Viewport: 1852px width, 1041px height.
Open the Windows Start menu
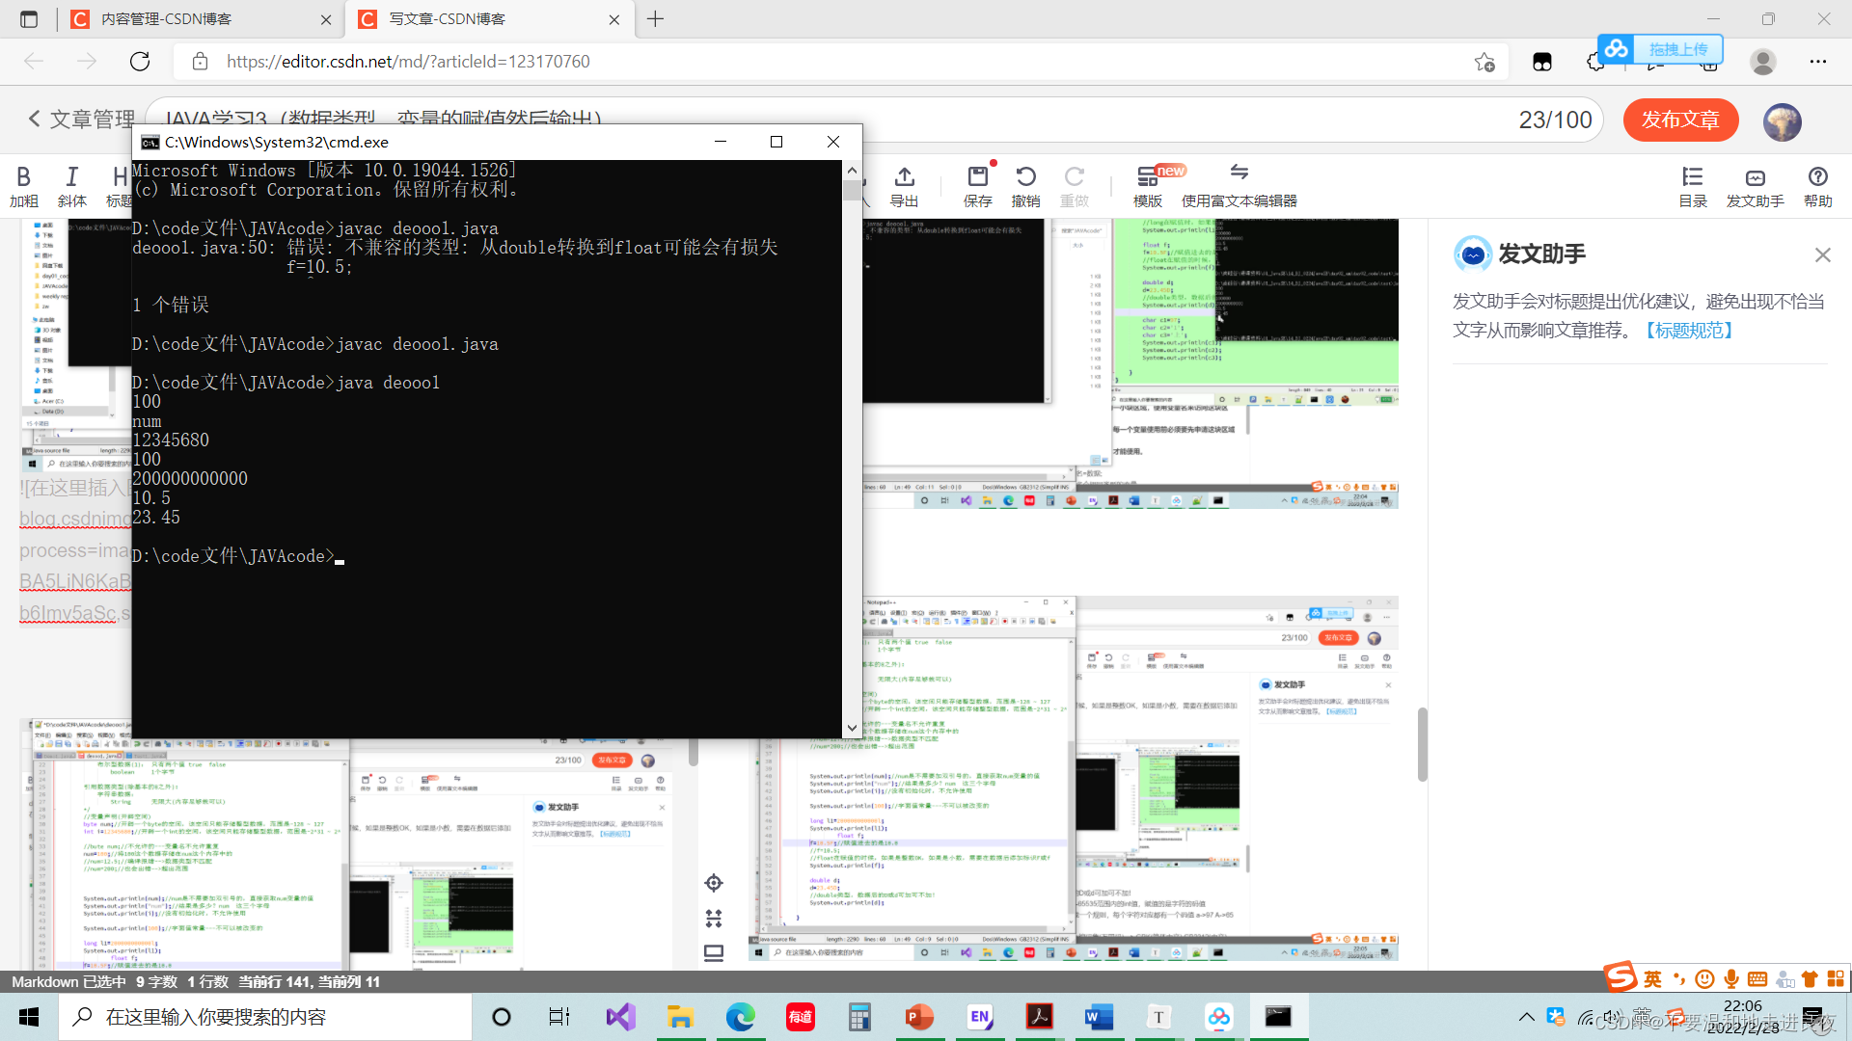click(x=29, y=1017)
